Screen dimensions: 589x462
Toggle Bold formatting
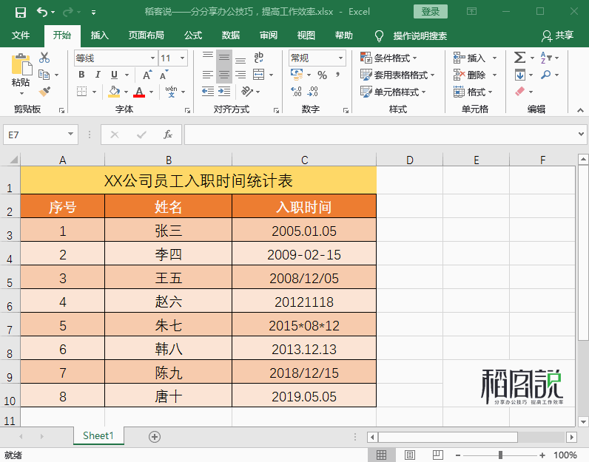tap(81, 75)
